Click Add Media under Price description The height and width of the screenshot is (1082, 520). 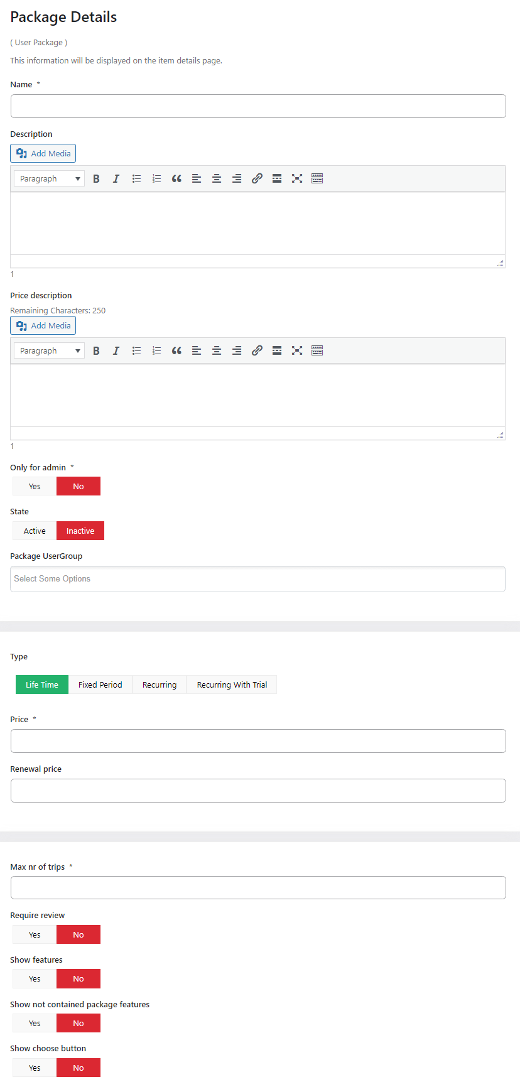click(x=43, y=326)
